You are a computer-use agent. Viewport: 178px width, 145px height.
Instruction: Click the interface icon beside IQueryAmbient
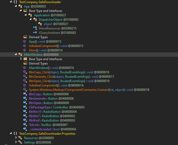tap(35, 33)
